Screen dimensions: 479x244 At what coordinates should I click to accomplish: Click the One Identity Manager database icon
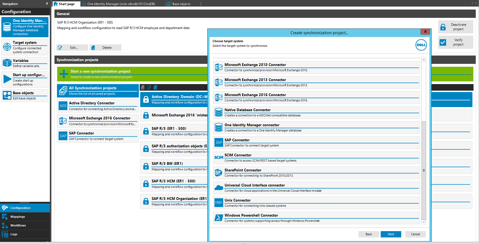pos(7,27)
